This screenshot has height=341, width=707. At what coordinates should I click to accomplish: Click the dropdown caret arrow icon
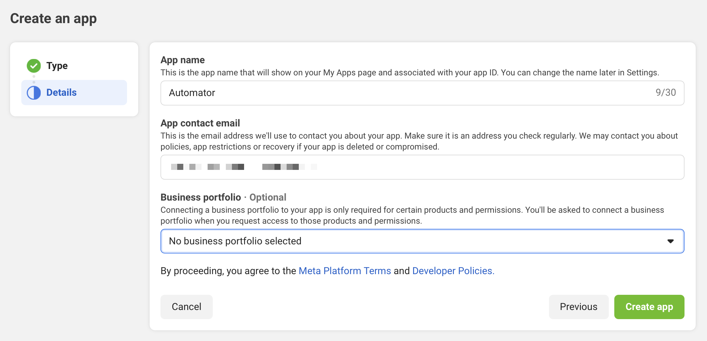coord(670,241)
